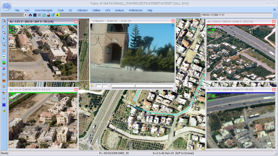Open the Oblivision menu
This screenshot has width=278, height=156.
coord(82,10)
